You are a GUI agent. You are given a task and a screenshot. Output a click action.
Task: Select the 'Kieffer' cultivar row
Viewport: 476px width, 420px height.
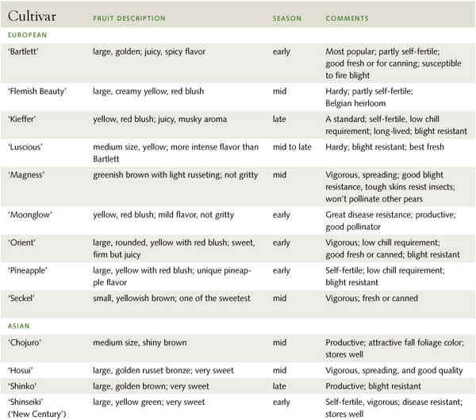pyautogui.click(x=238, y=125)
